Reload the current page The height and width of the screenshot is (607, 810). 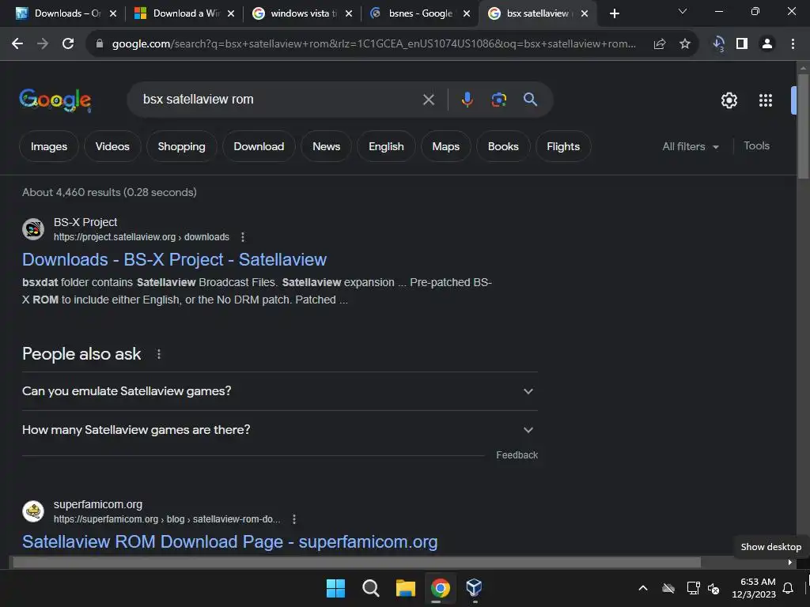pyautogui.click(x=68, y=44)
